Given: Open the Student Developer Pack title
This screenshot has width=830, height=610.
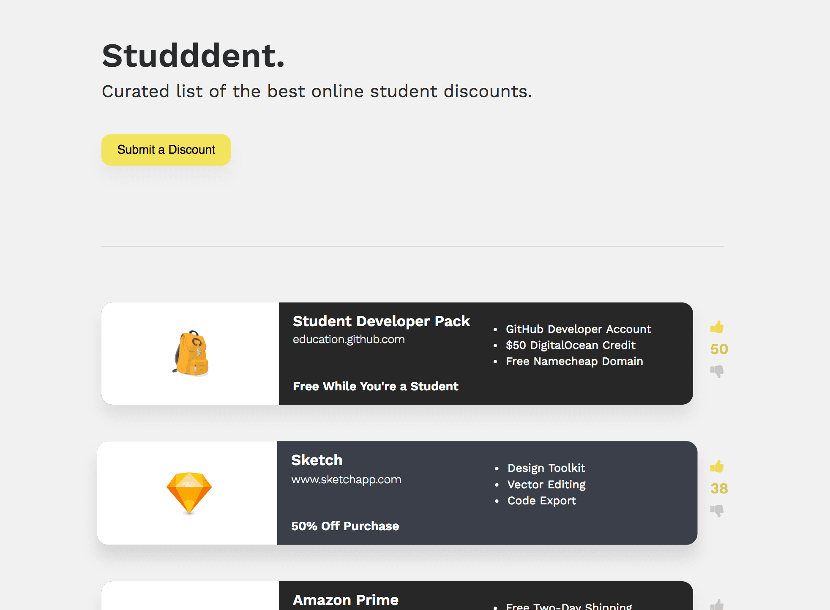Looking at the screenshot, I should tap(381, 321).
